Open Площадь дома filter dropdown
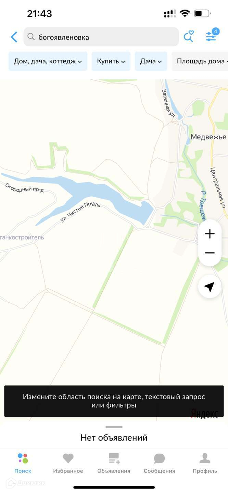This screenshot has width=228, height=493. [200, 61]
